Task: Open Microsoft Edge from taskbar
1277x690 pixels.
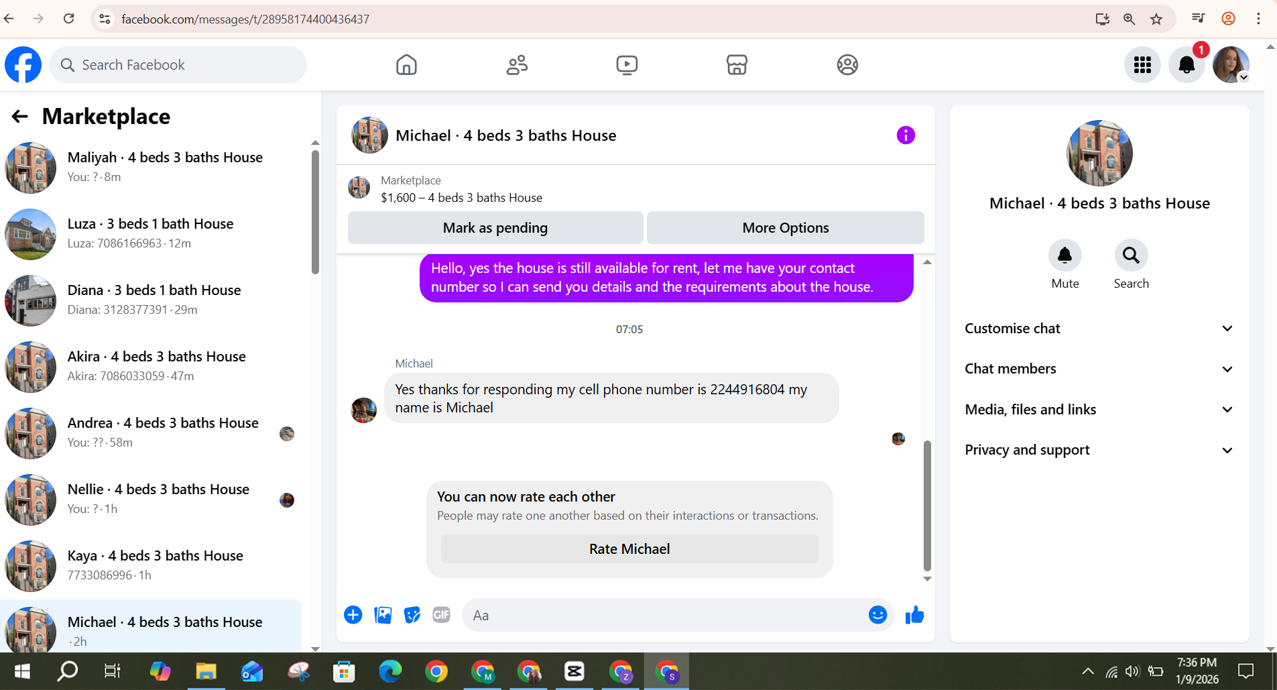Action: (x=390, y=671)
